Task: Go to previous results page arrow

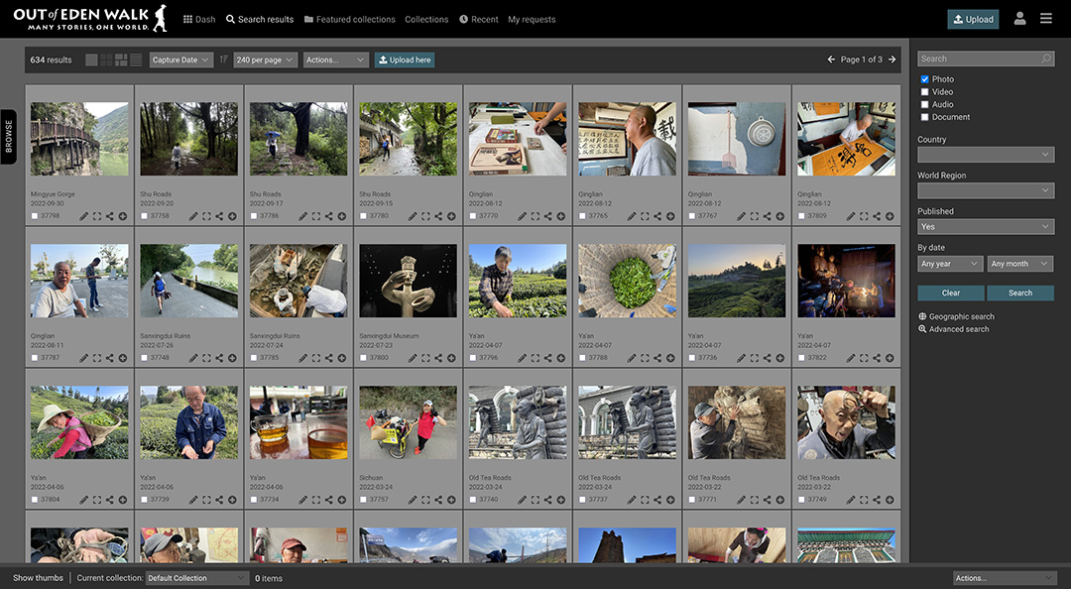Action: [831, 59]
